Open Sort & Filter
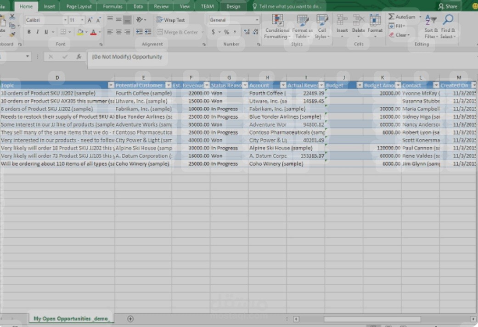478x327 pixels. [x=431, y=27]
